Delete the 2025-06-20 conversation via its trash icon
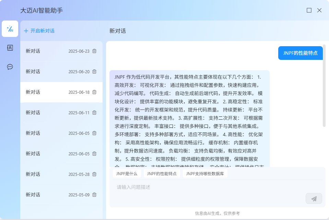 (x=94, y=72)
